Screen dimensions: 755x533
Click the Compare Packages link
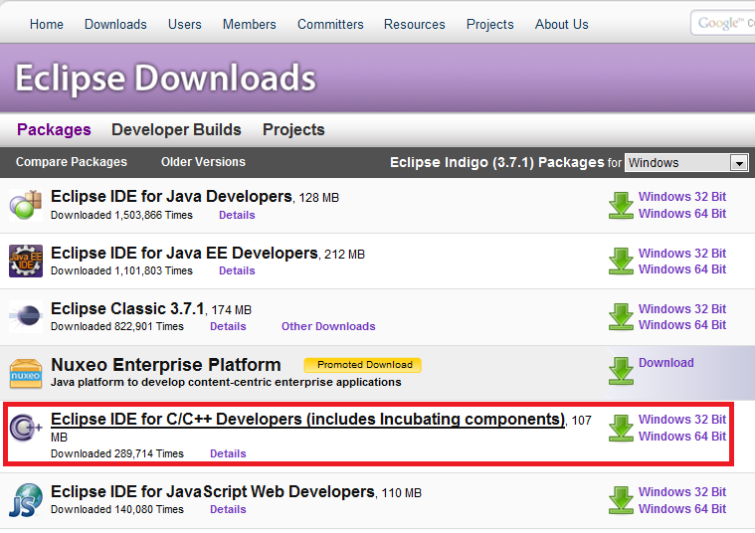(x=72, y=162)
